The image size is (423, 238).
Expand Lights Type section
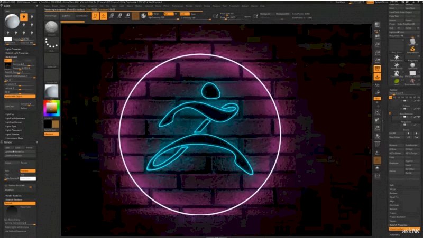11,126
